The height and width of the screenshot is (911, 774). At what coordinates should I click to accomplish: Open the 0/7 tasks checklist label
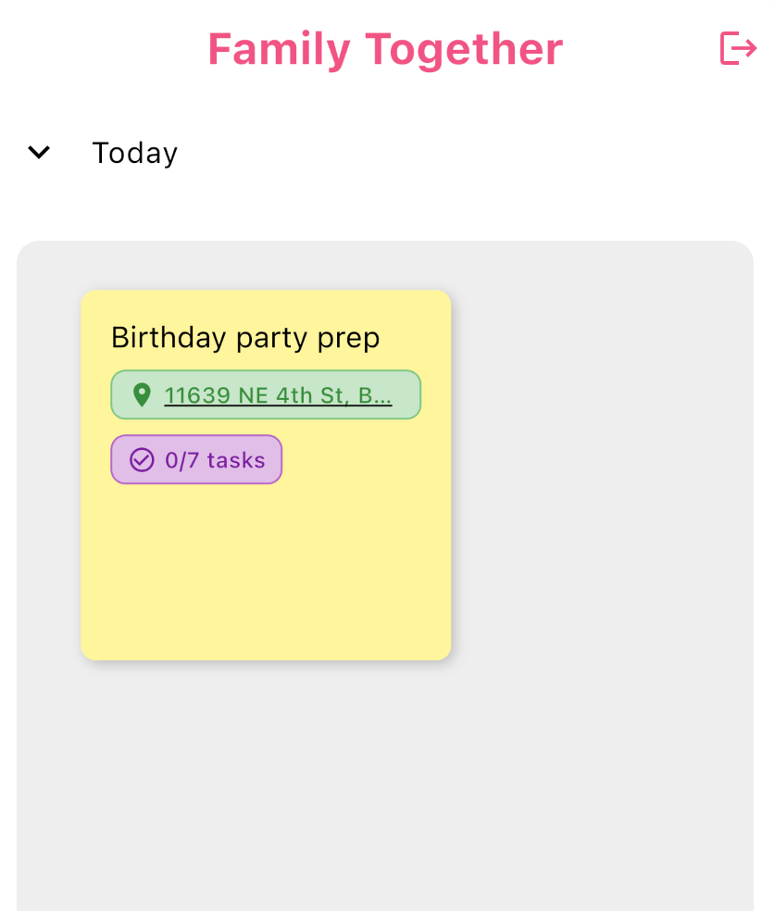[215, 460]
